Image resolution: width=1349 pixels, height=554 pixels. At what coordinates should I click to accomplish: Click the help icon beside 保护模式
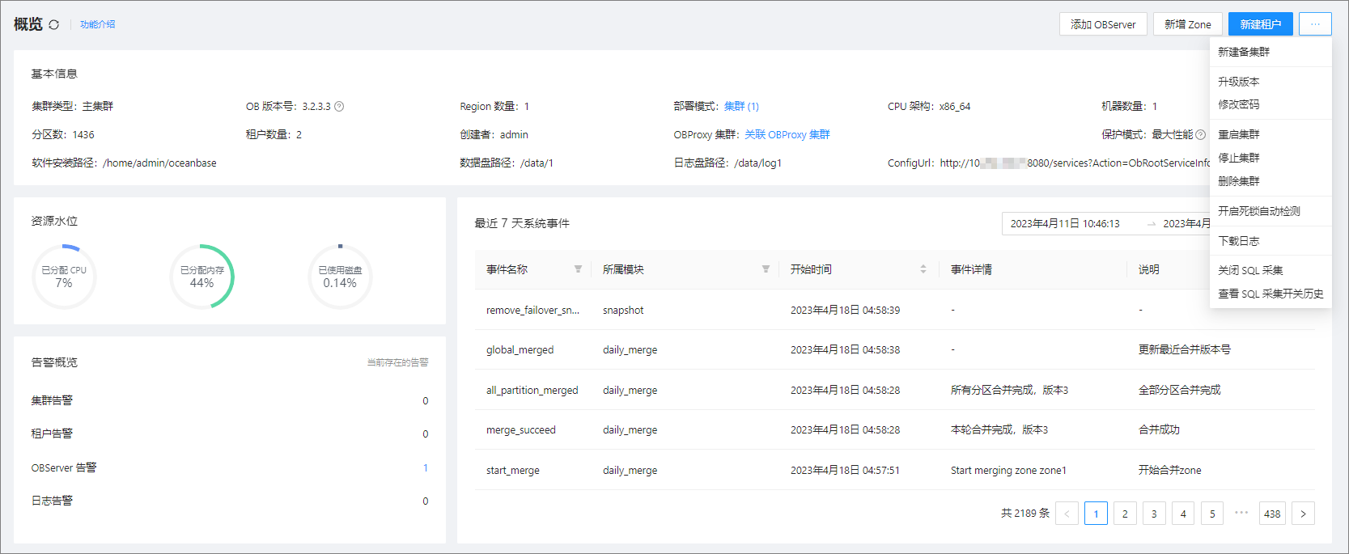pyautogui.click(x=1201, y=135)
